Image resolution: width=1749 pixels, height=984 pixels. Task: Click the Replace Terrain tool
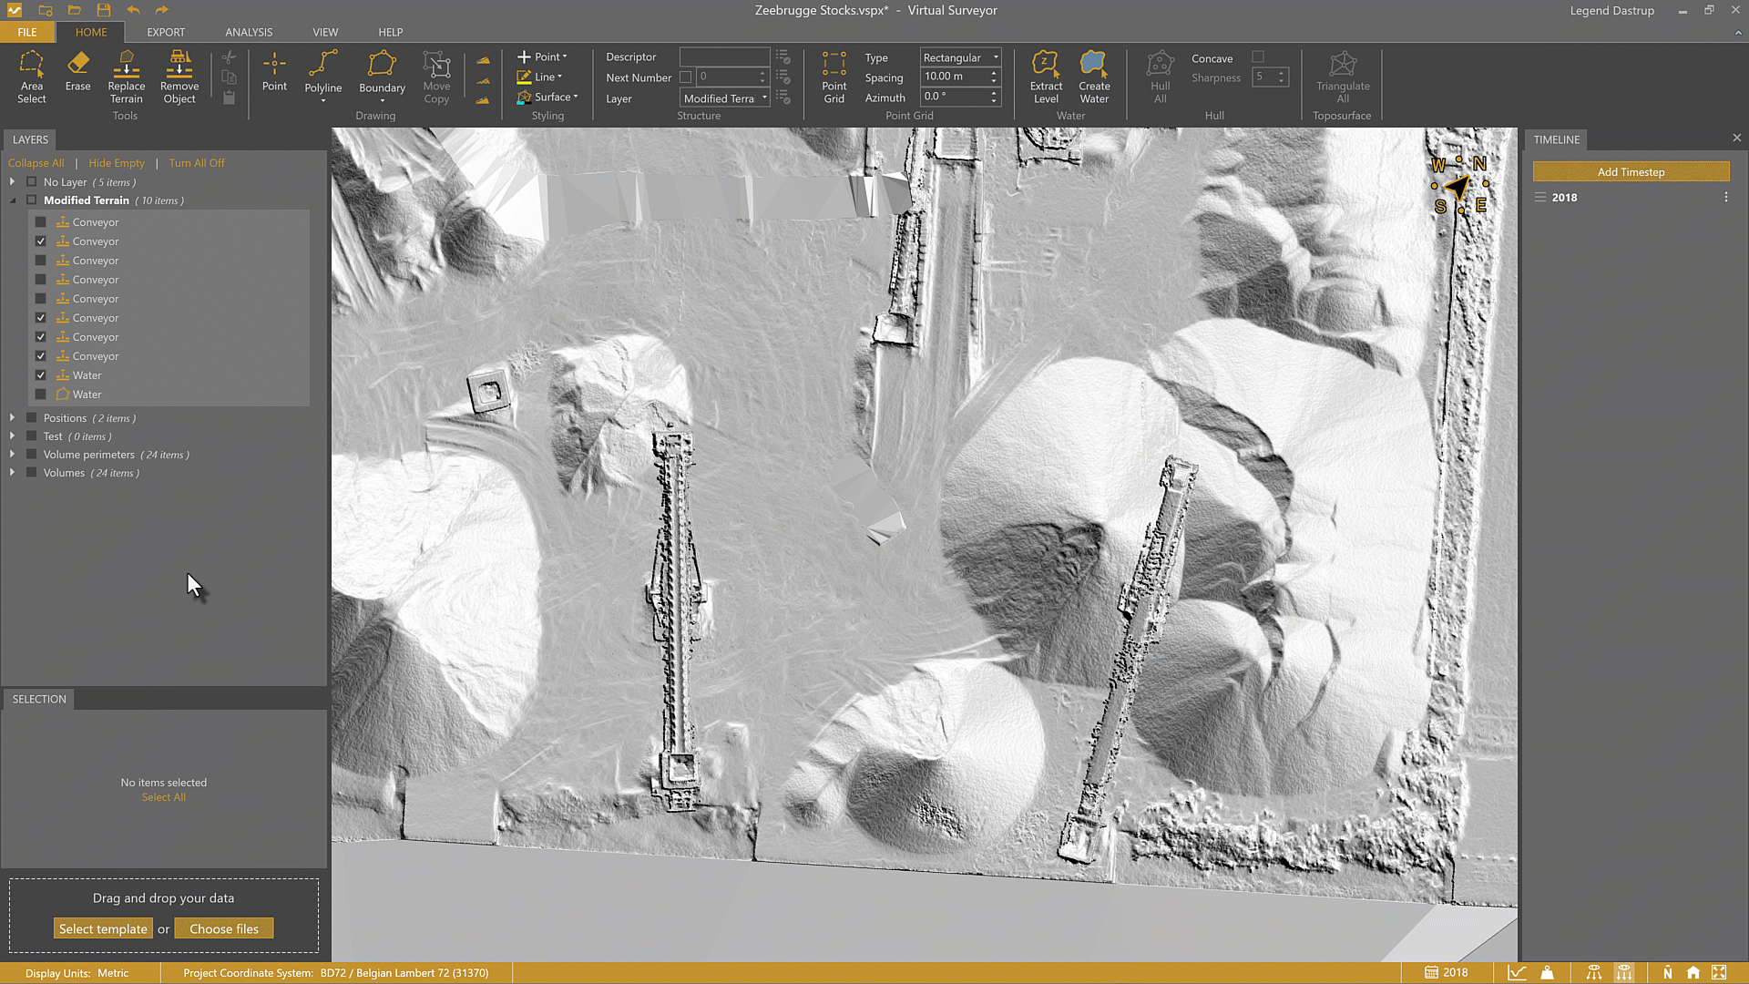[x=126, y=77]
